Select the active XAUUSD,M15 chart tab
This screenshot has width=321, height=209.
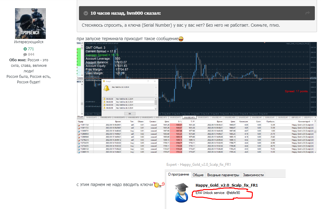[189, 117]
